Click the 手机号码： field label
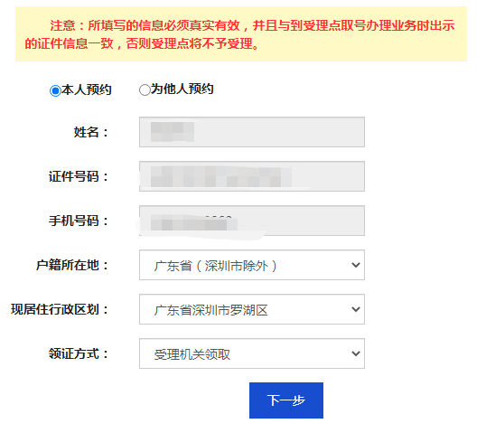486x433 pixels. tap(79, 221)
